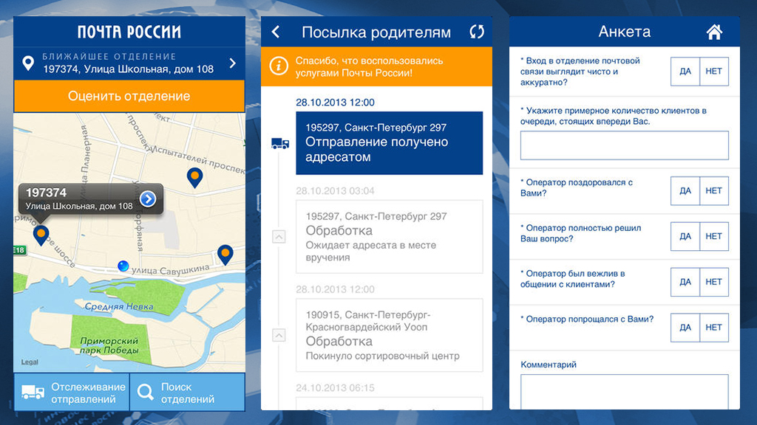
Task: Expand nearest office chevron next to Улица Школьная address
Action: (x=233, y=63)
